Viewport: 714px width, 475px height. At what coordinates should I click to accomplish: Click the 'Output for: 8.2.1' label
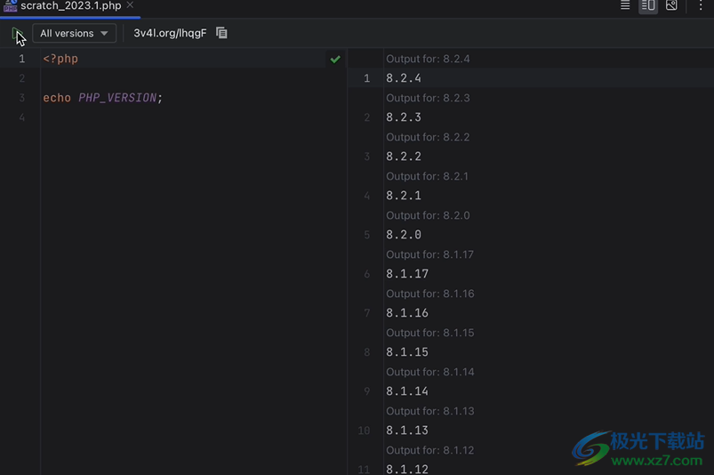[427, 176]
